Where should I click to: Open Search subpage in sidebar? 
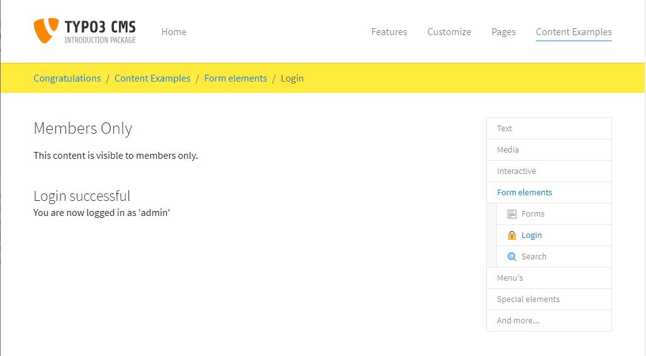tap(554, 257)
